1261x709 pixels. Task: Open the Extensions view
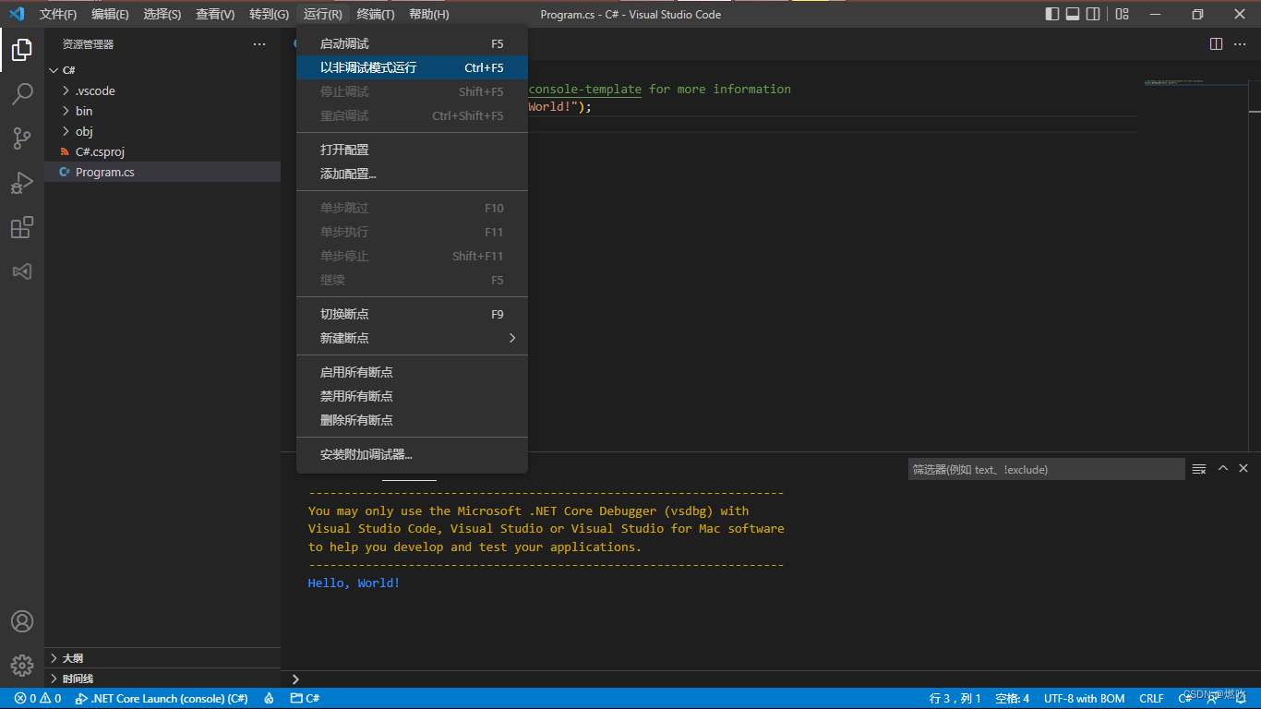tap(22, 227)
